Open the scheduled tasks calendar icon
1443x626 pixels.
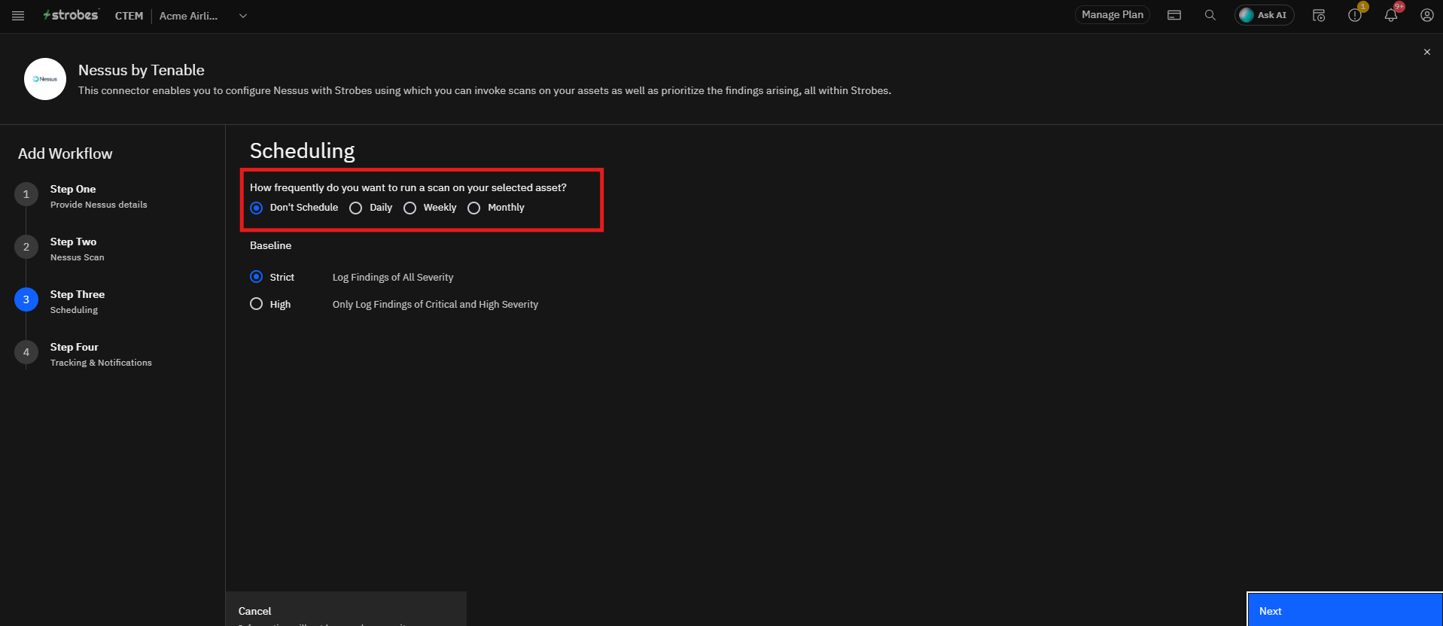pyautogui.click(x=1319, y=15)
